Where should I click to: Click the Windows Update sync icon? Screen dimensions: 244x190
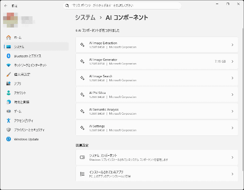tap(9, 139)
